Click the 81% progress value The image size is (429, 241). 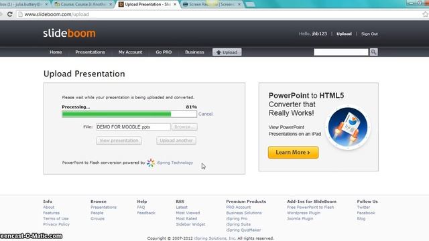point(191,107)
